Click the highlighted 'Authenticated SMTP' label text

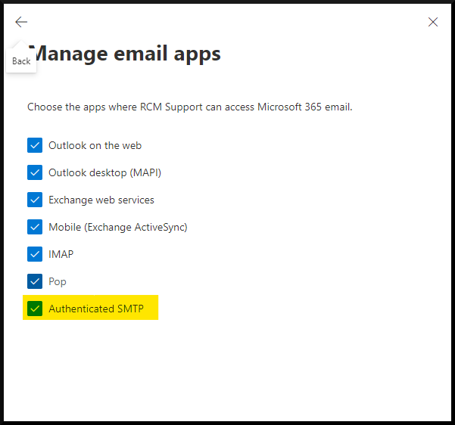[95, 309]
